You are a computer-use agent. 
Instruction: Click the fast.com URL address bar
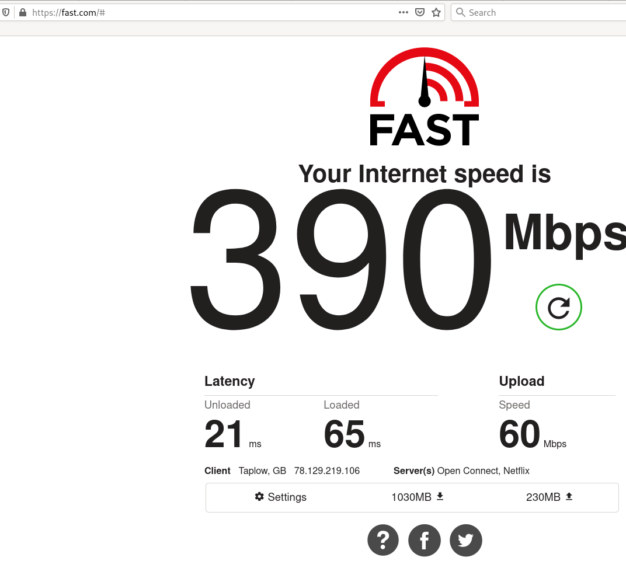click(x=211, y=12)
